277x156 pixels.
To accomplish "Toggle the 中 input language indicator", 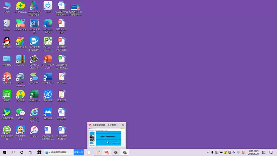I will [238, 152].
